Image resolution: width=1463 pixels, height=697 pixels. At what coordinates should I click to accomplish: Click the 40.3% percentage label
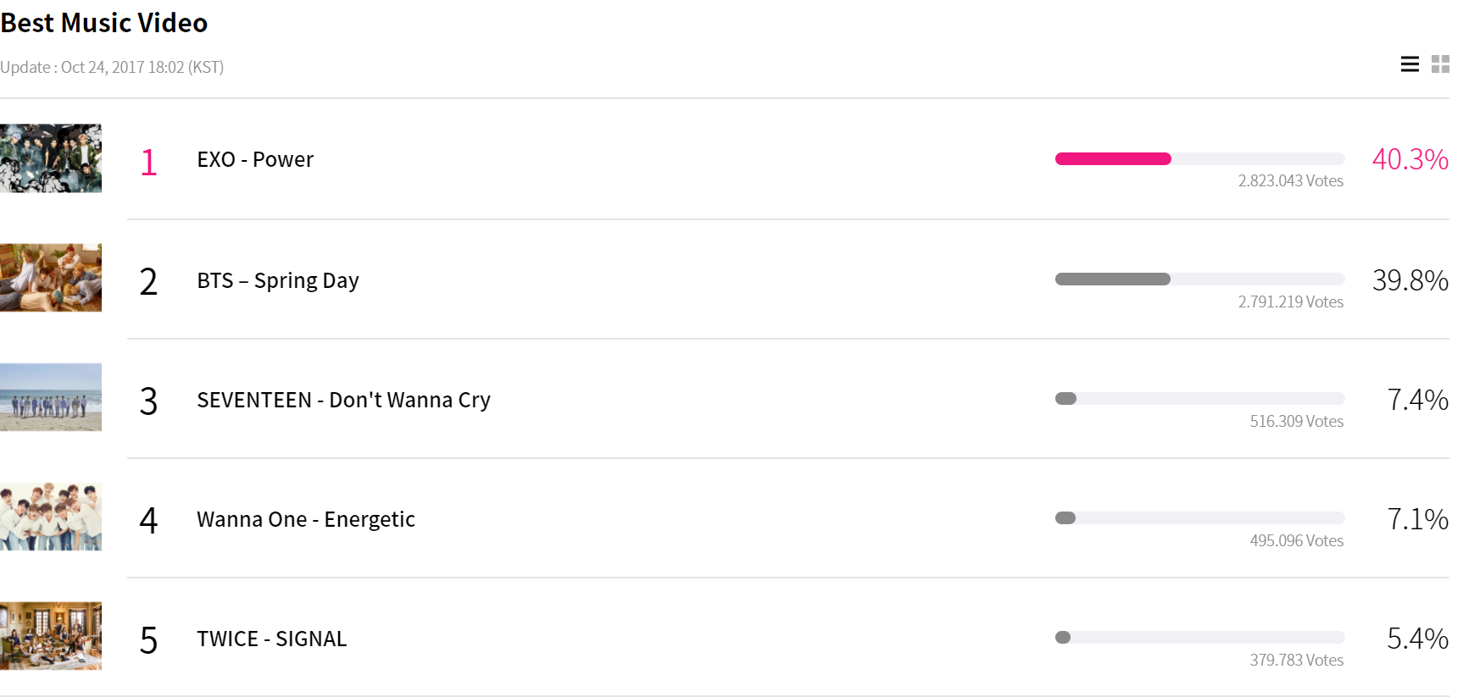tap(1410, 159)
